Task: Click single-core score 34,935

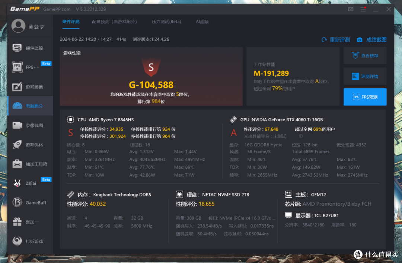Action: coord(116,129)
